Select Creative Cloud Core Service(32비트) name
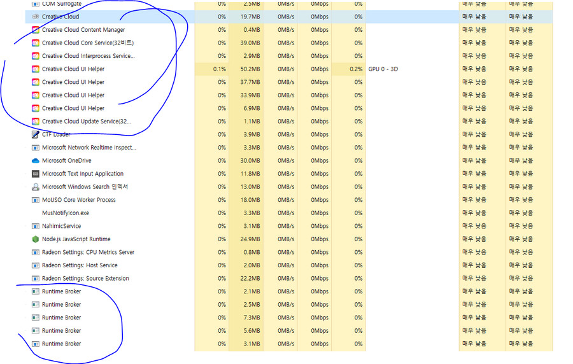The width and height of the screenshot is (573, 364). point(88,43)
